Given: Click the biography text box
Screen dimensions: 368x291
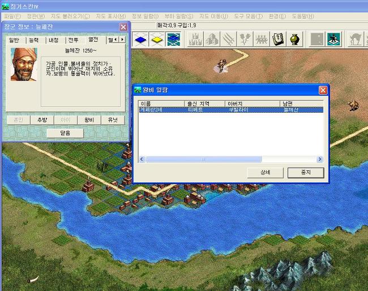Looking at the screenshot, I should [81, 82].
